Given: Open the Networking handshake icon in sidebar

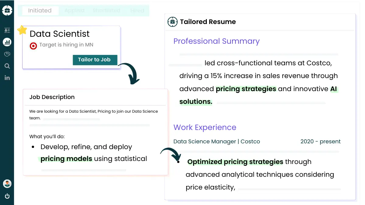Looking at the screenshot, I should click(x=7, y=54).
